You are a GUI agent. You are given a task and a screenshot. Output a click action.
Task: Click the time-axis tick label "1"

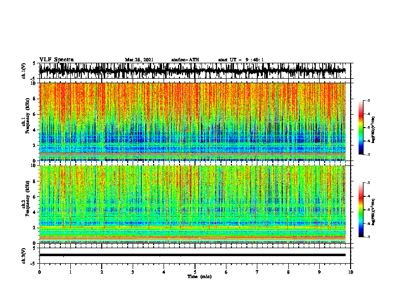pos(70,272)
